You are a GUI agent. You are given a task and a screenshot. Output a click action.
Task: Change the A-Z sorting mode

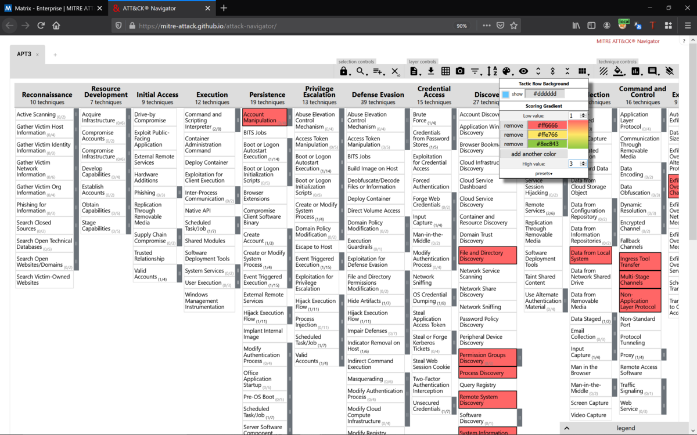point(492,71)
